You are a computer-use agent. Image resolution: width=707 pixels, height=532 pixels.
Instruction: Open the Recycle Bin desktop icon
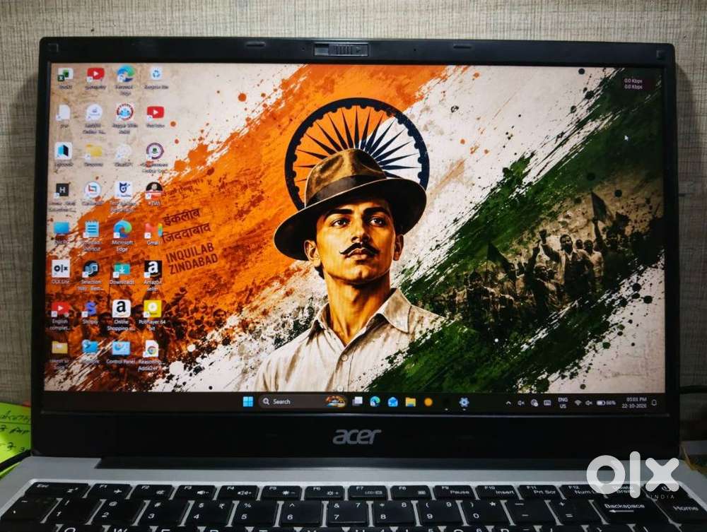tap(156, 78)
